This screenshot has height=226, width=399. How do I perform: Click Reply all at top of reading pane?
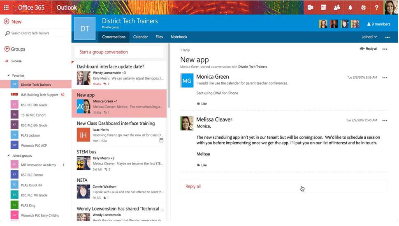pyautogui.click(x=369, y=49)
